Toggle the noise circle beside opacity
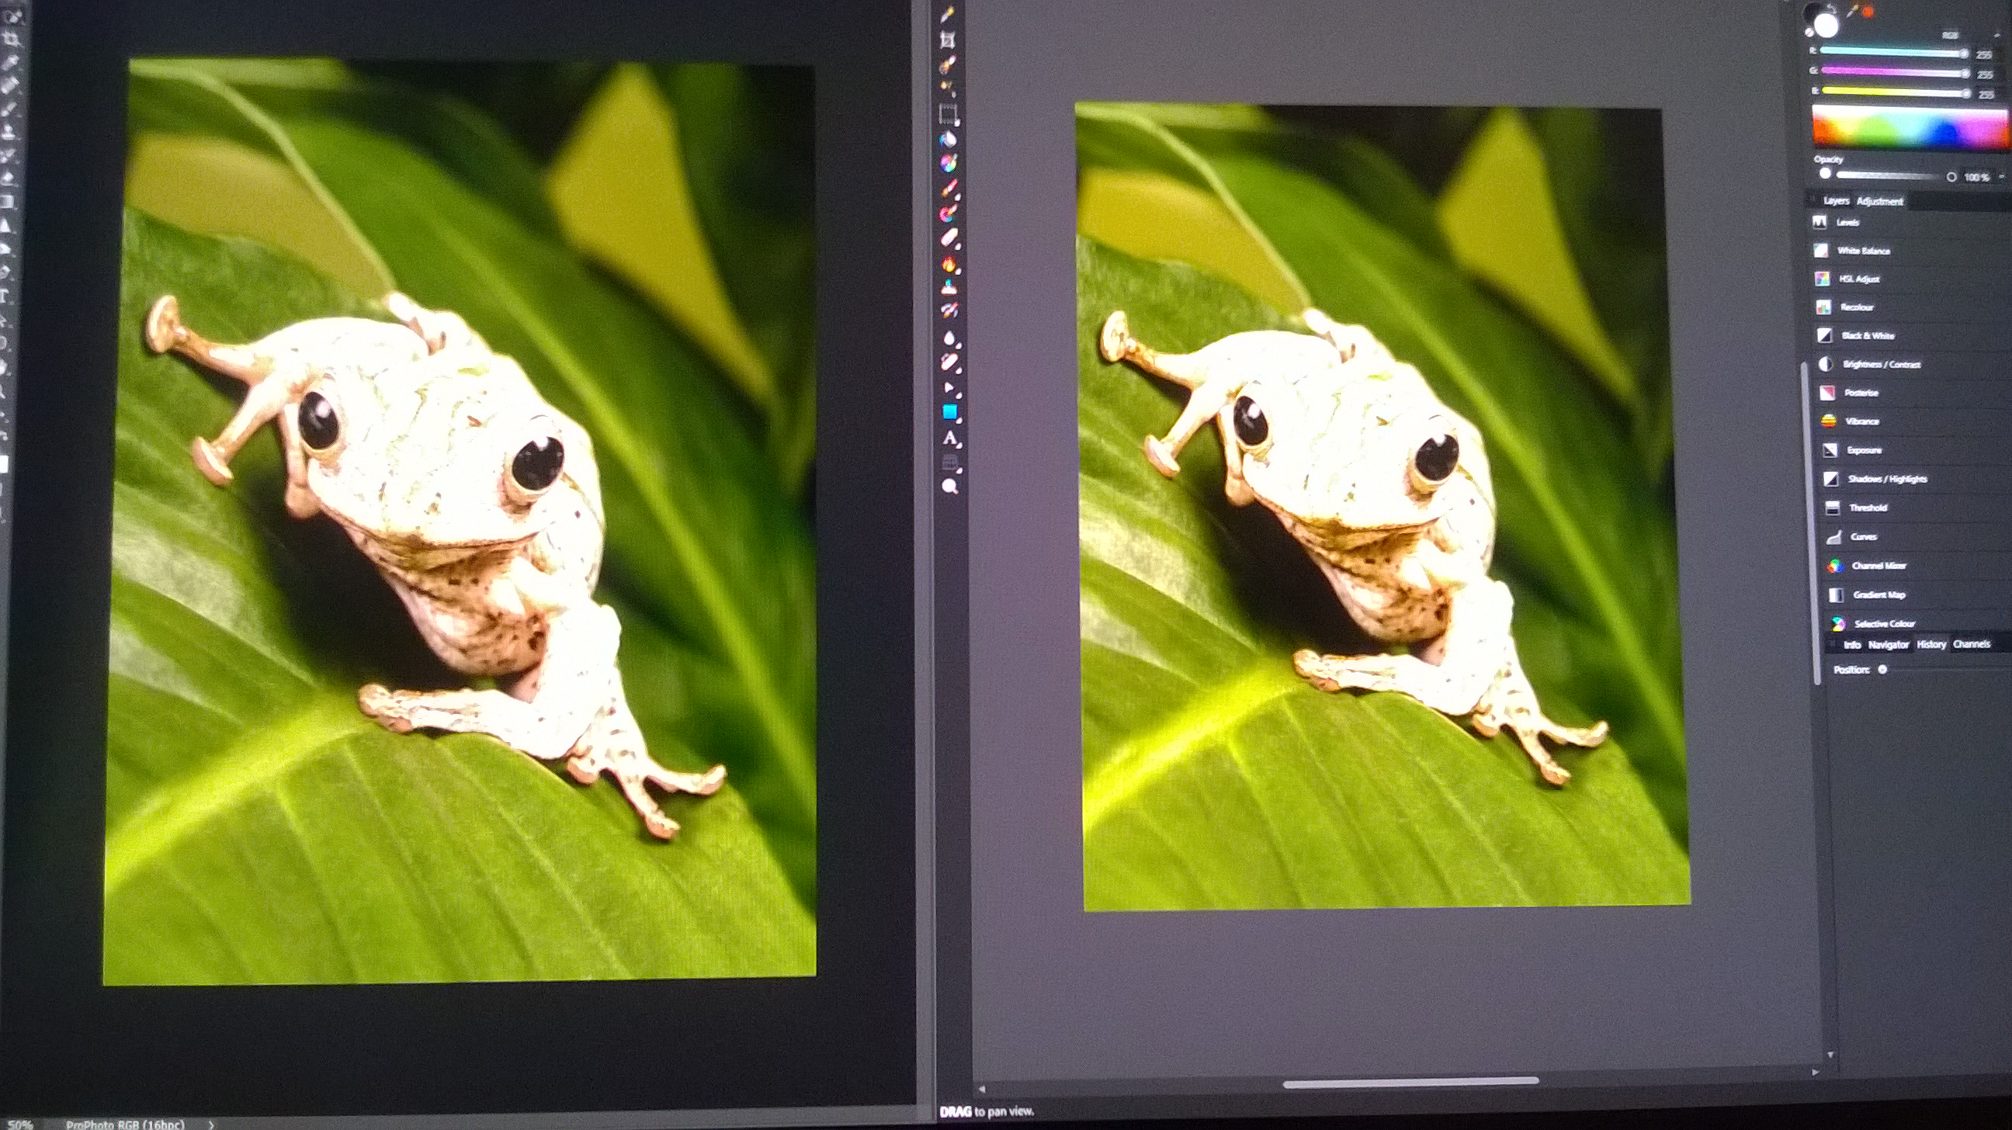 click(1951, 176)
